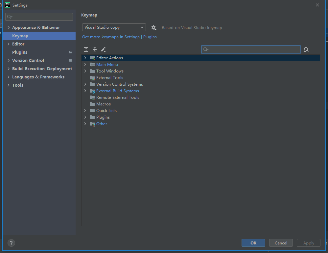Select Languages & Frameworks in sidebar
Viewport: 328px width, 253px height.
tap(39, 77)
